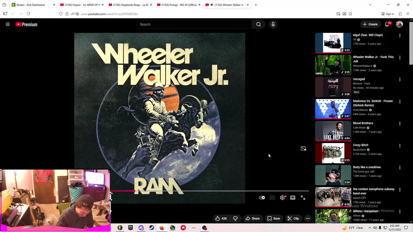413x232 pixels.
Task: Open Idgaf (feat. Will Claye) thumbnail
Action: [x=333, y=43]
